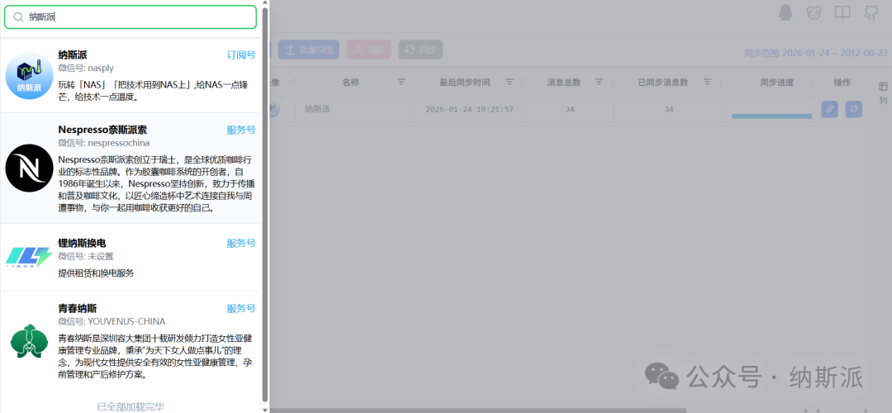Viewport: 892px width, 413px height.
Task: Open the 青春纳斯 result title
Action: point(78,308)
